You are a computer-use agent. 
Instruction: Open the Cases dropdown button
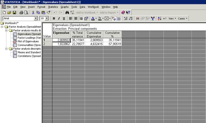183,18
